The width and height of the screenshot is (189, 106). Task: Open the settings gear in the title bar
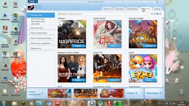tap(157, 2)
